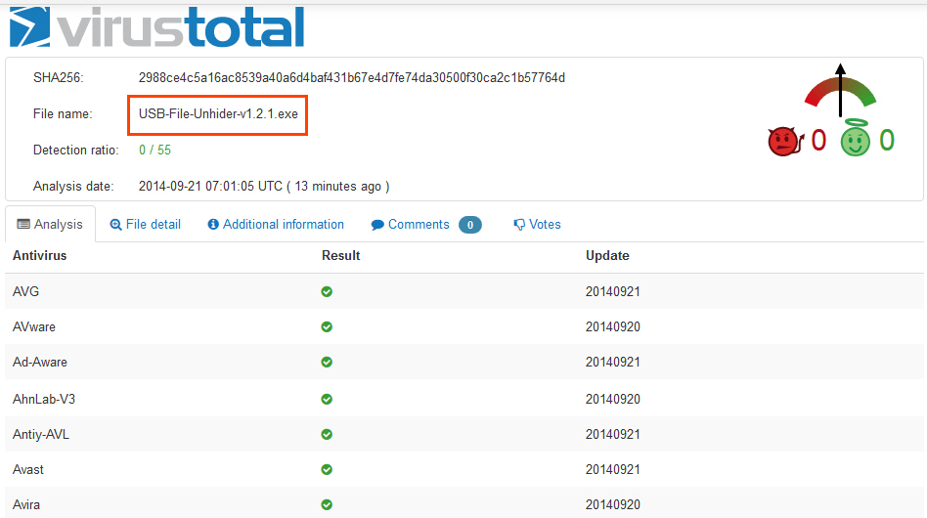
Task: Click the SHA256 hash value
Action: pos(351,77)
